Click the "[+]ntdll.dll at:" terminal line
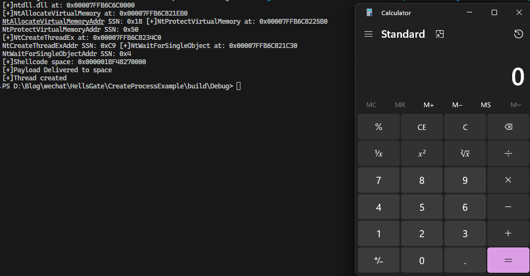530x276 pixels. coord(69,5)
